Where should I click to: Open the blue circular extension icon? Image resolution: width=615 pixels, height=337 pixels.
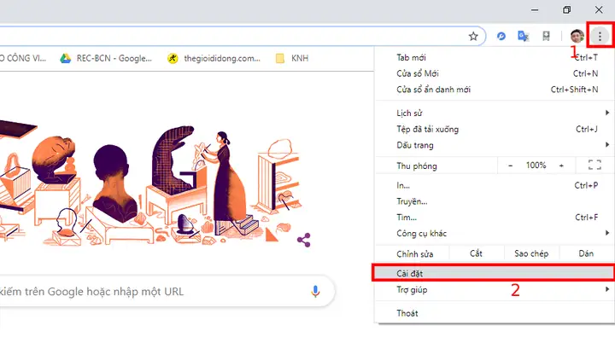501,36
